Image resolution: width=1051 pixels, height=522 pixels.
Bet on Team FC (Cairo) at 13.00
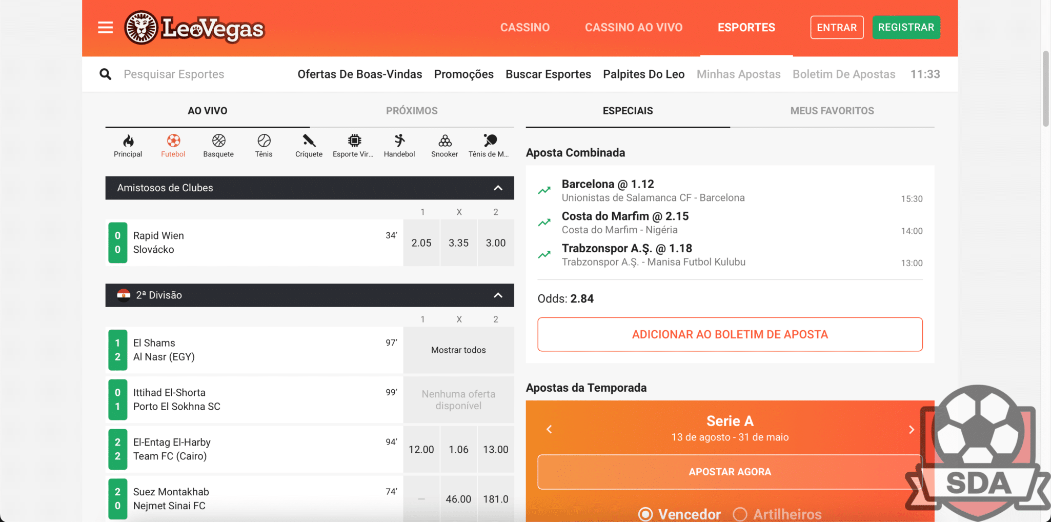[x=496, y=450]
